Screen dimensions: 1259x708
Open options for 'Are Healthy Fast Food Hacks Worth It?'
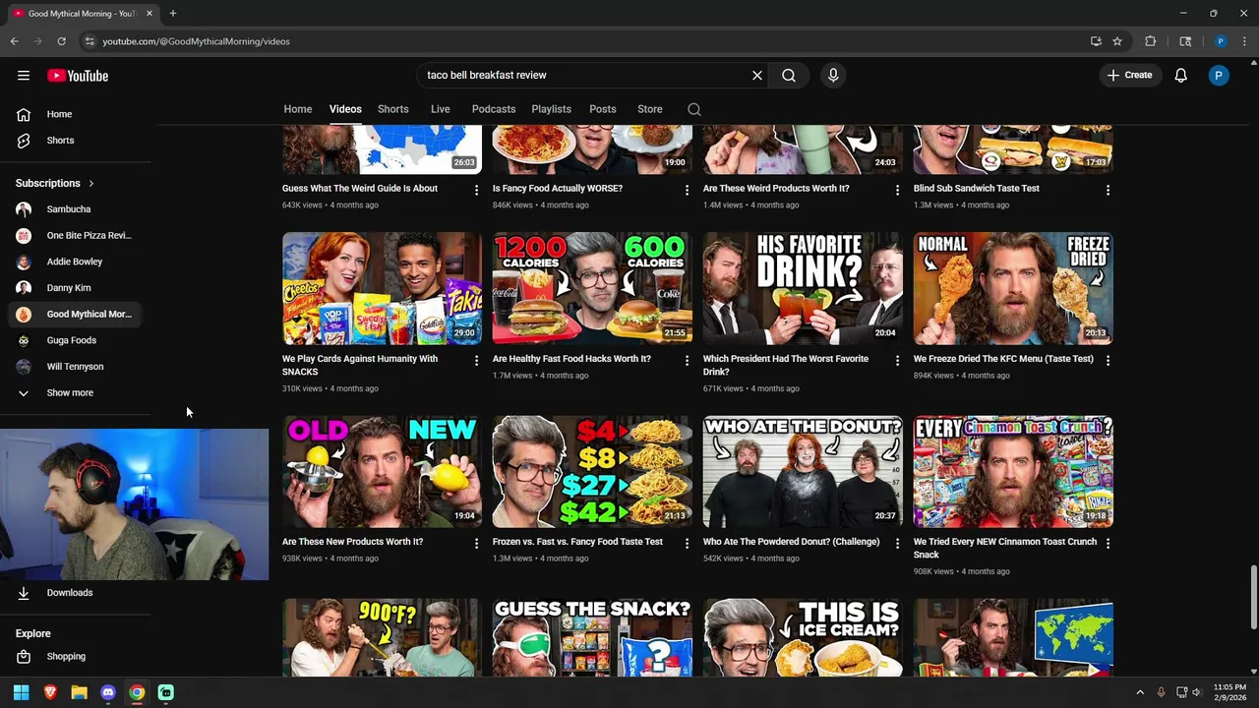[687, 361]
